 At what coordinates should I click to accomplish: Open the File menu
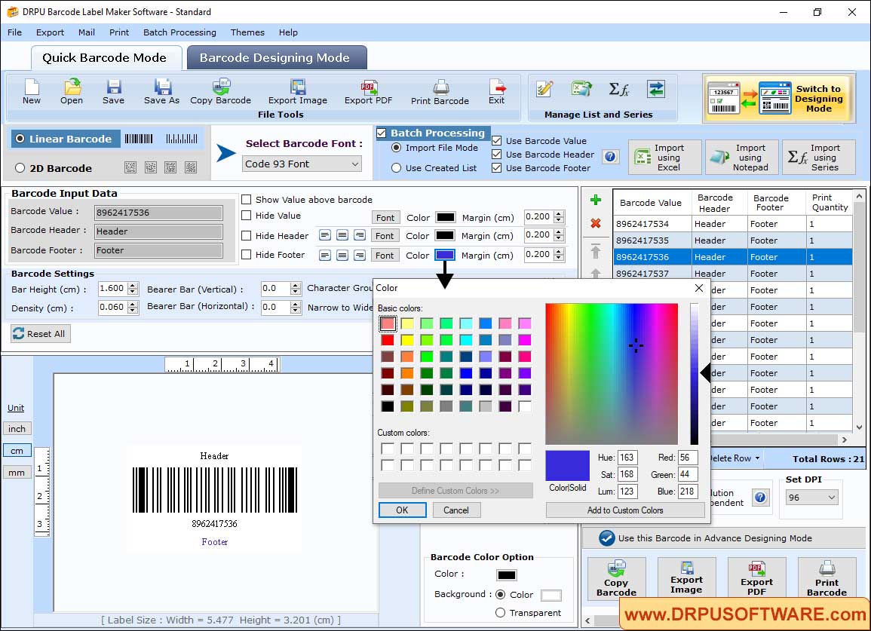tap(14, 32)
